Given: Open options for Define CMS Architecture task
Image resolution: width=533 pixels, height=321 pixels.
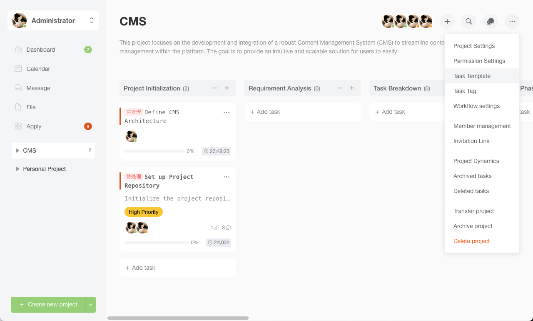Looking at the screenshot, I should 227,112.
